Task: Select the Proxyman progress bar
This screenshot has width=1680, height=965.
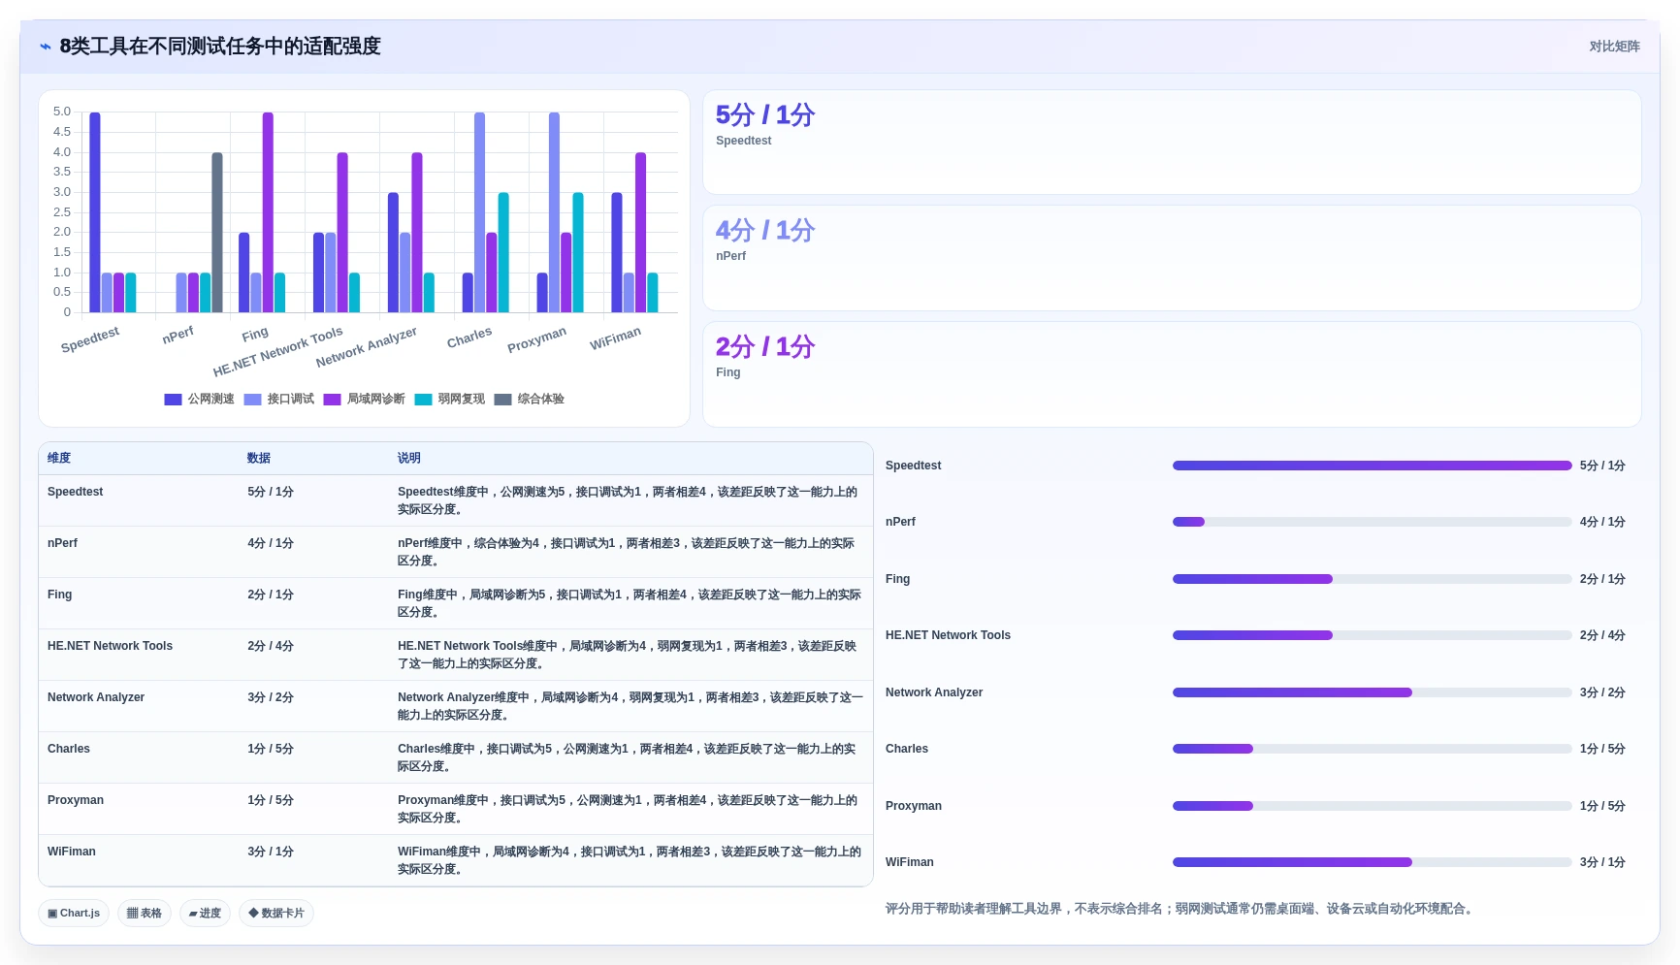Action: tap(1372, 806)
